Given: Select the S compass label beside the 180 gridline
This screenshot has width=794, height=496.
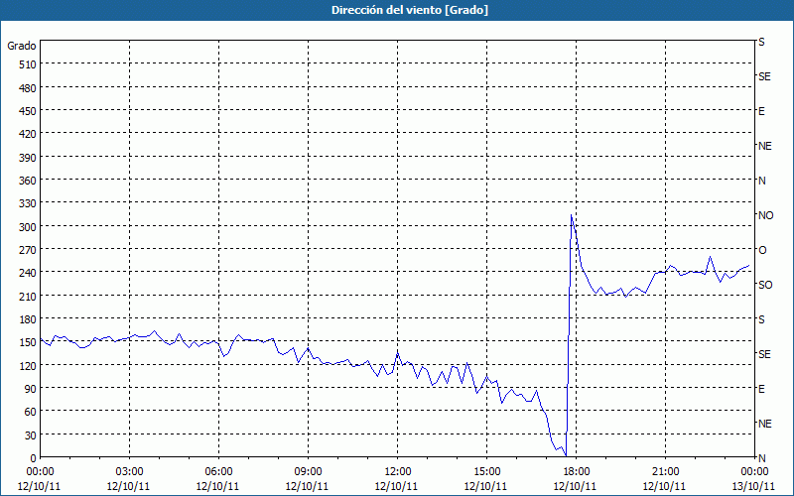Looking at the screenshot, I should coord(761,319).
